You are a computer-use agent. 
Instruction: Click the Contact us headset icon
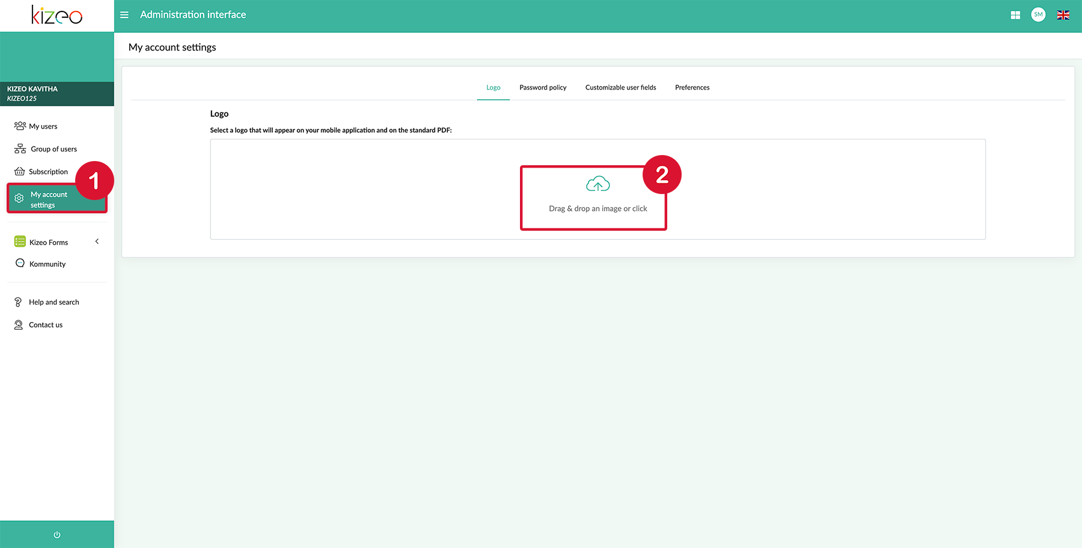pos(19,324)
